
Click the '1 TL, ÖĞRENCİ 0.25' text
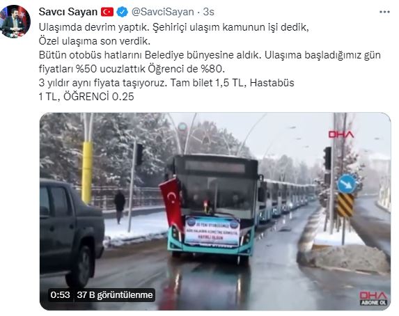pyautogui.click(x=86, y=97)
